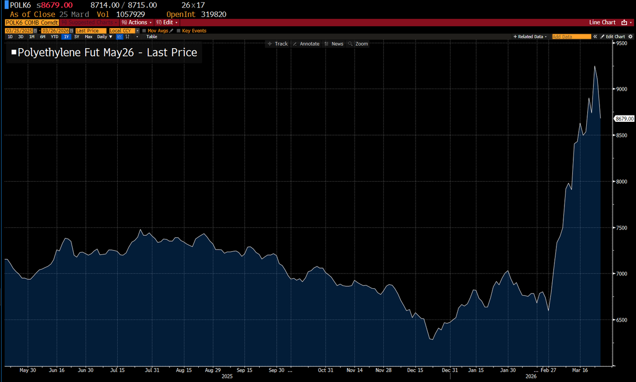Click the Dec 31 x-axis date label

click(x=449, y=370)
